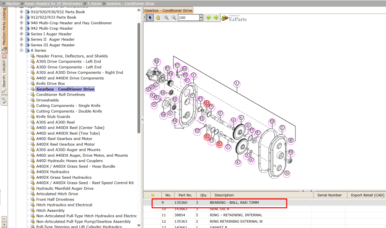
Task: Click the shopping cart column header icon
Action: [x=152, y=195]
